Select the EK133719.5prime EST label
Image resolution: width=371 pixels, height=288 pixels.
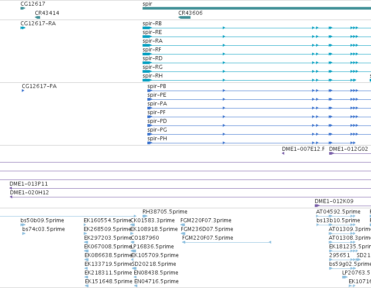point(108,264)
